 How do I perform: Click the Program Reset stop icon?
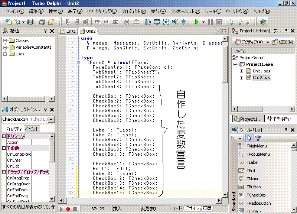[x=219, y=22]
